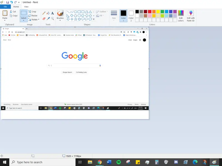Viewport: 222px width, 166px height.
Task: Choose the Five-point star shape
Action: [x=75, y=19]
